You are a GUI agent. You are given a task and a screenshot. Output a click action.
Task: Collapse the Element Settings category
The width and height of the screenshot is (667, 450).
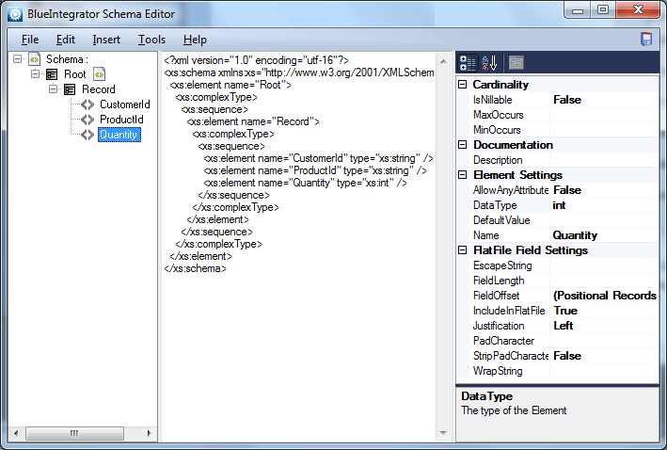click(463, 175)
